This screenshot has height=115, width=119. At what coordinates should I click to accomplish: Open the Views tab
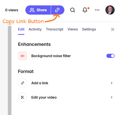click(73, 29)
